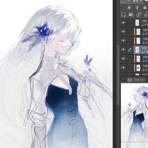
Task: Toggle clip to layer below icon
Action: click(x=129, y=7)
